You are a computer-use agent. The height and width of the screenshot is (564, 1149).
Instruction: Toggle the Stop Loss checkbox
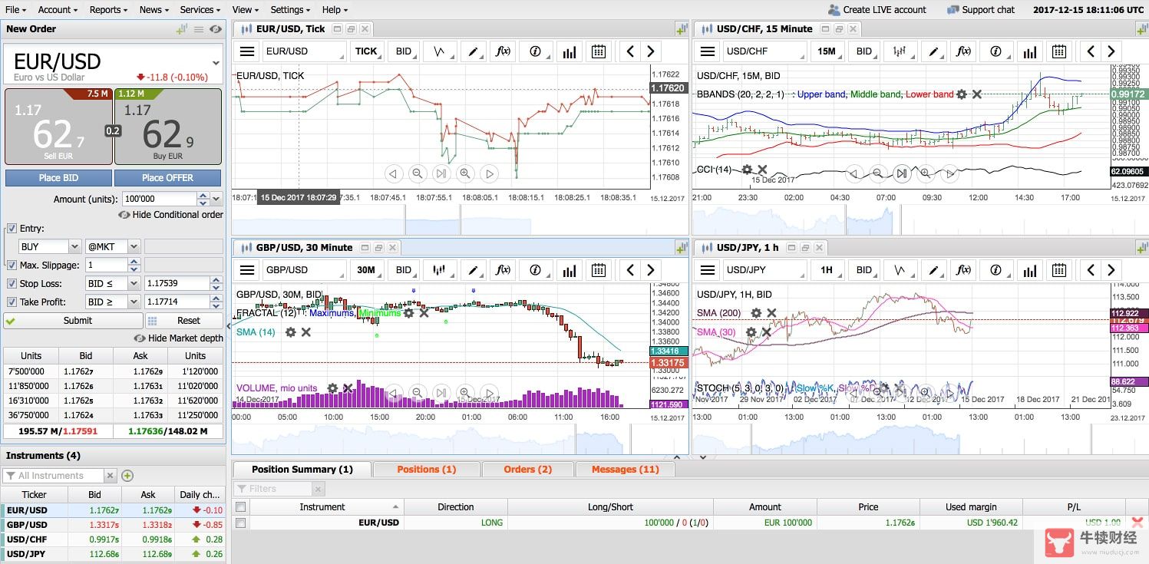[x=12, y=284]
